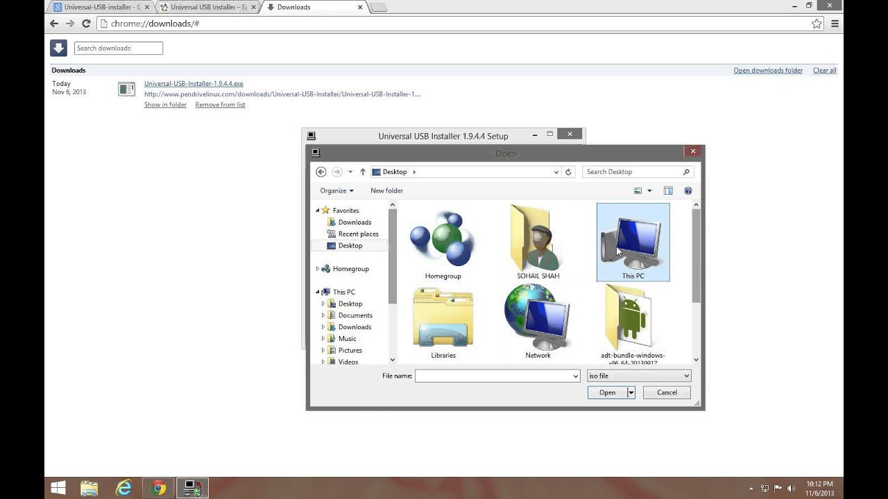This screenshot has width=888, height=499.
Task: Open Recent places in Favorites
Action: [x=358, y=234]
